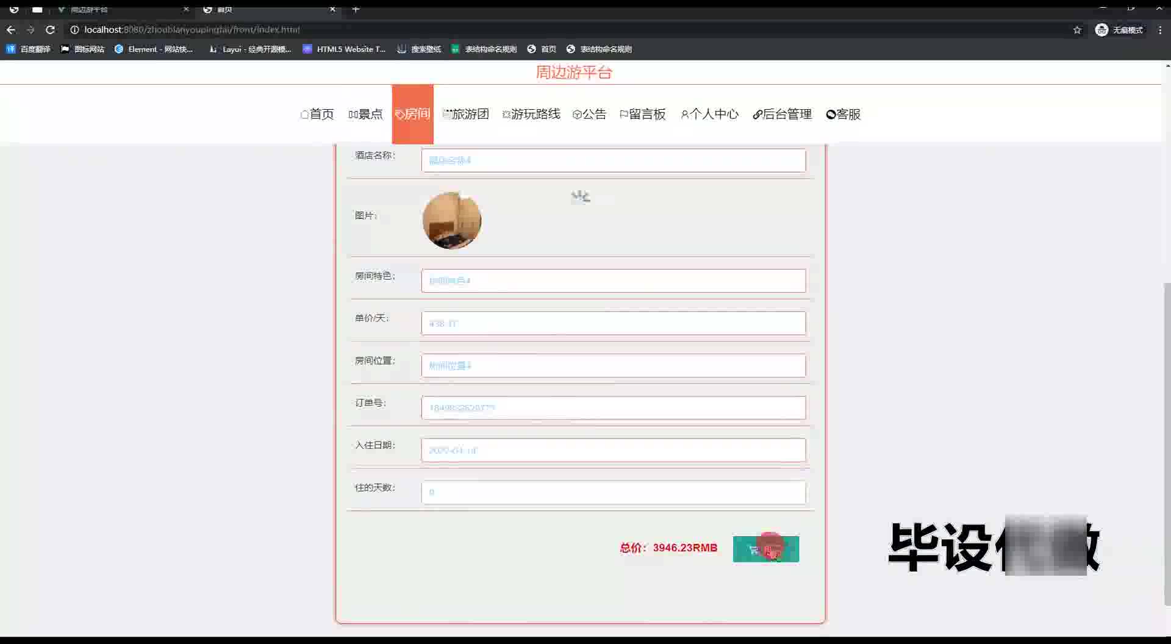1171x644 pixels.
Task: Click the round room photo thumbnail
Action: pos(452,220)
